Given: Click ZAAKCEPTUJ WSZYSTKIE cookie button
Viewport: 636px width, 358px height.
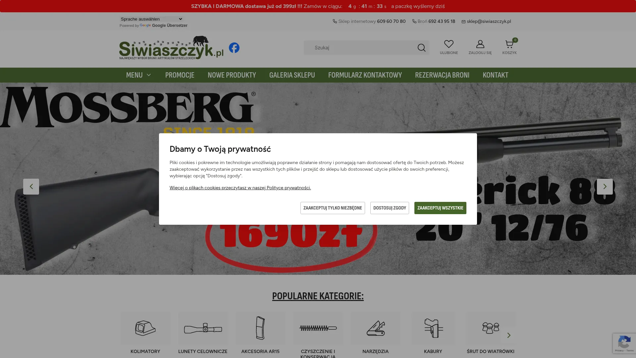Looking at the screenshot, I should point(440,208).
